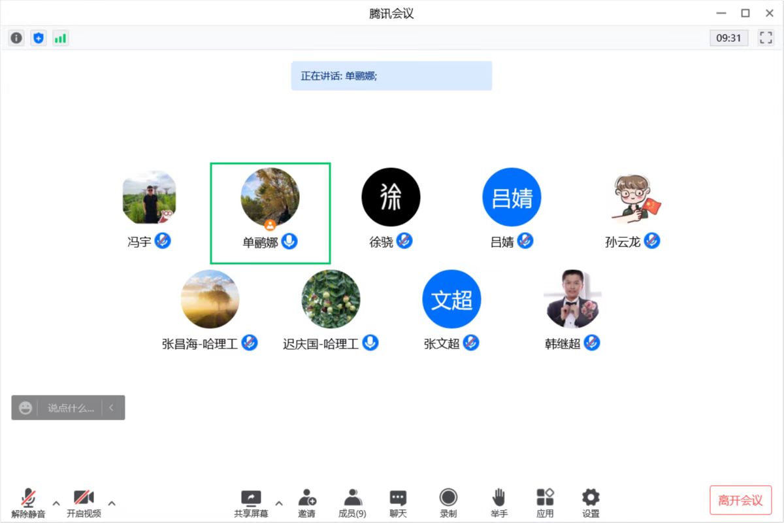Viewport: 784px width, 523px height.
Task: Raise hand using 举手 icon
Action: [x=499, y=502]
